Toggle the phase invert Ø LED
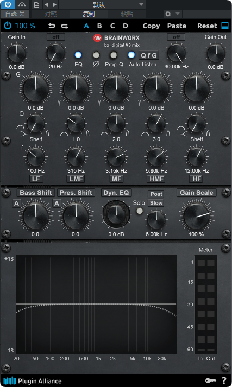The height and width of the screenshot is (387, 232). (x=96, y=55)
